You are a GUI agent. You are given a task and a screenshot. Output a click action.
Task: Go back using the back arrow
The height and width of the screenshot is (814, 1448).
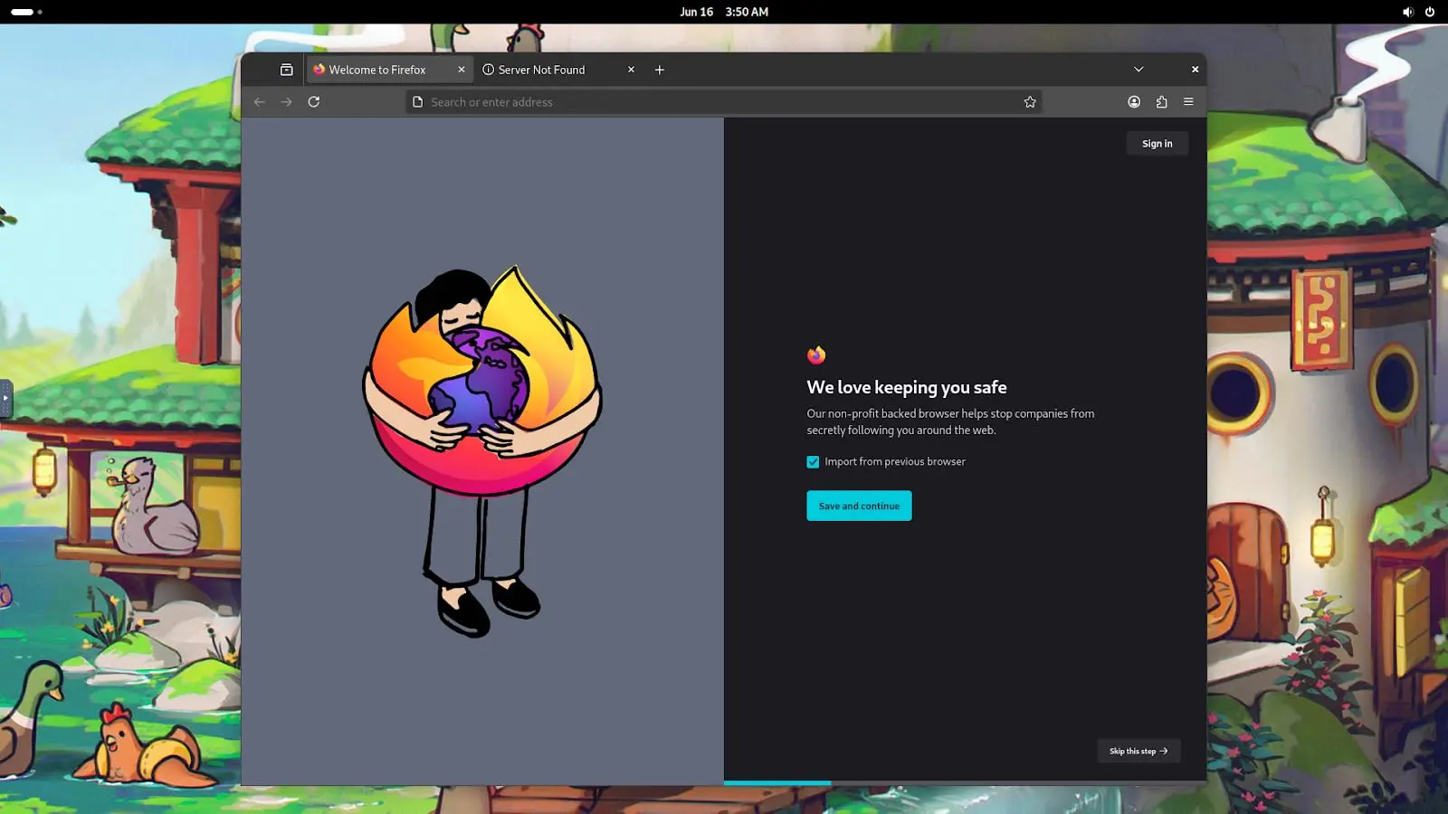tap(260, 102)
